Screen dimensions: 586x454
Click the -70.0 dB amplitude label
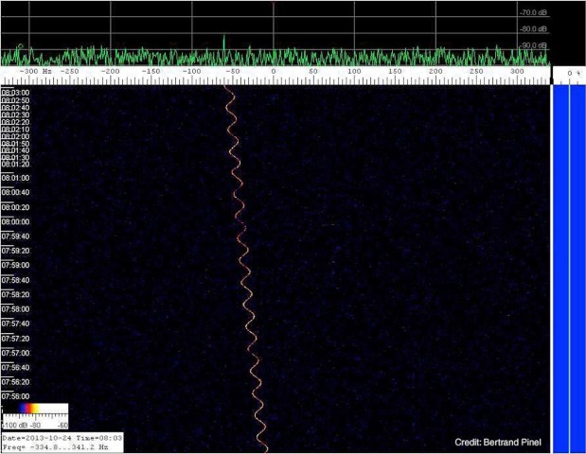[x=533, y=13]
